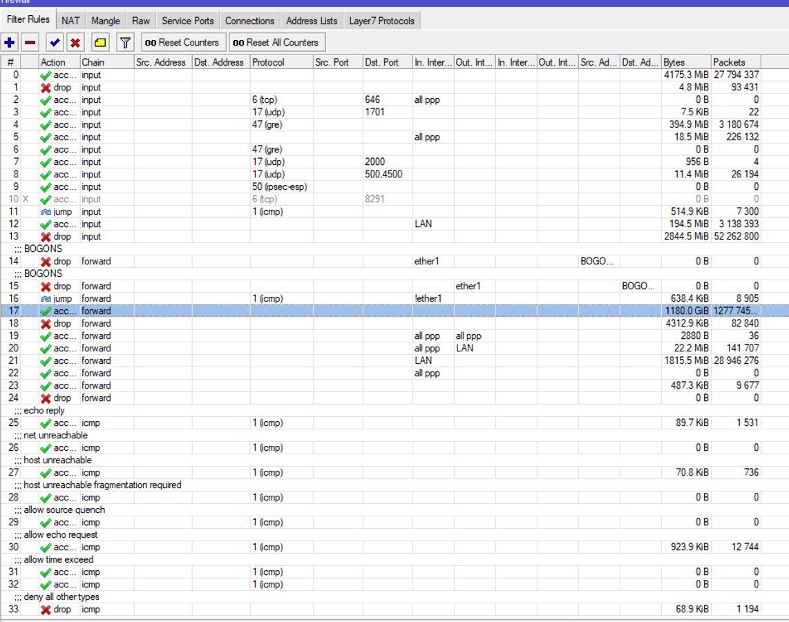
Task: Sort by the Action column header
Action: 59,62
